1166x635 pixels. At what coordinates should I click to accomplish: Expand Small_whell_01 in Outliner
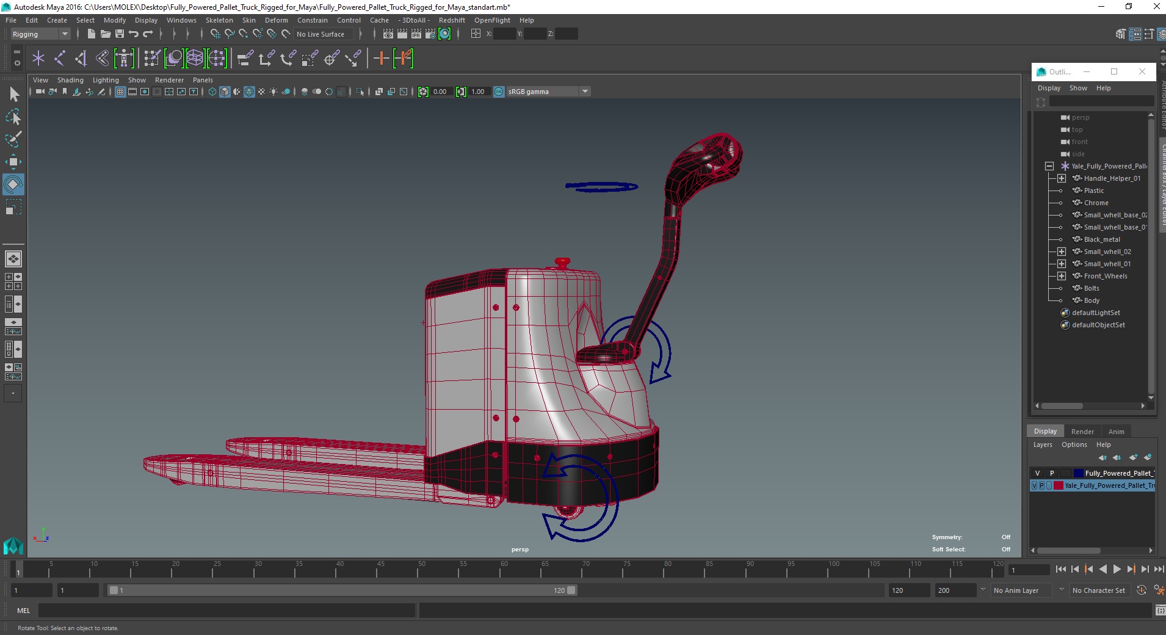[1062, 264]
